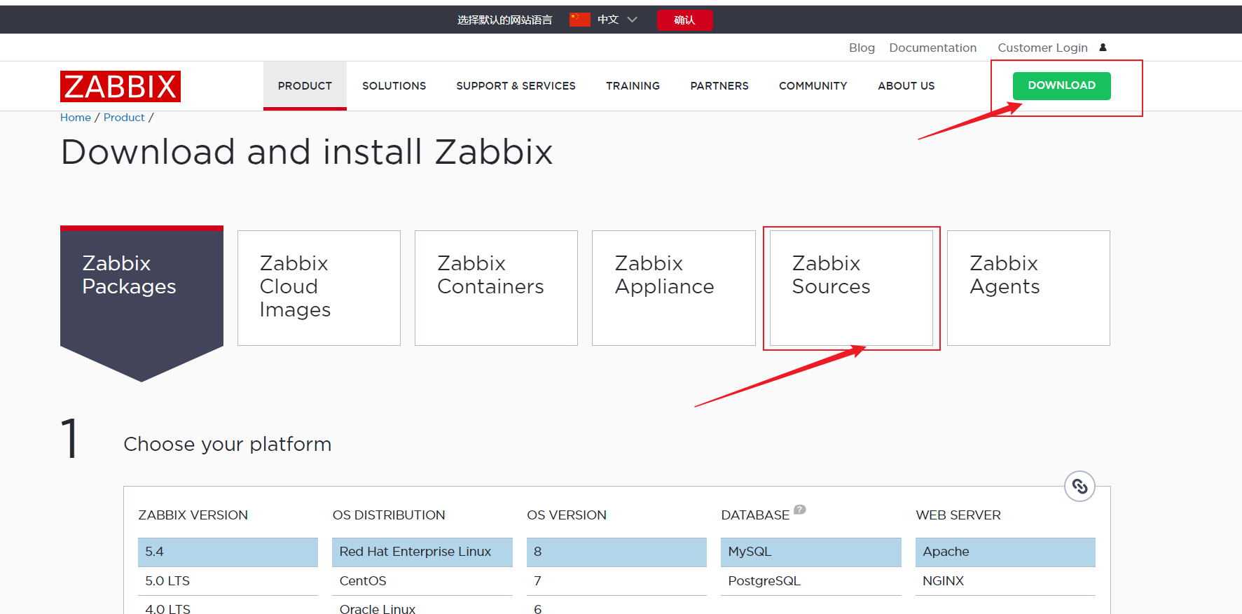
Task: Click the 中文 language selector text
Action: tap(607, 20)
